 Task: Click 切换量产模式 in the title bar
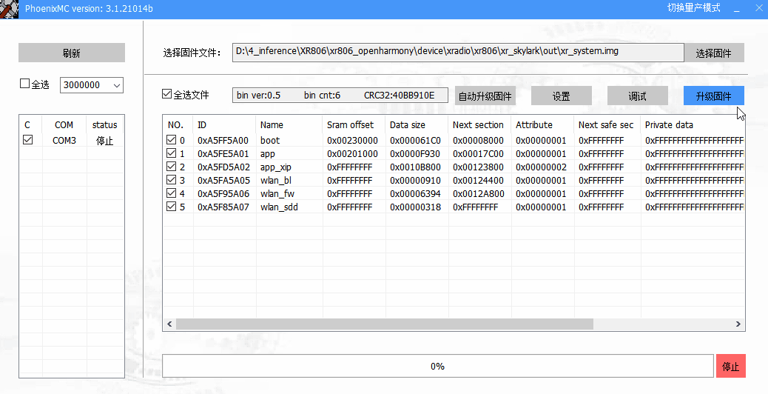click(693, 8)
